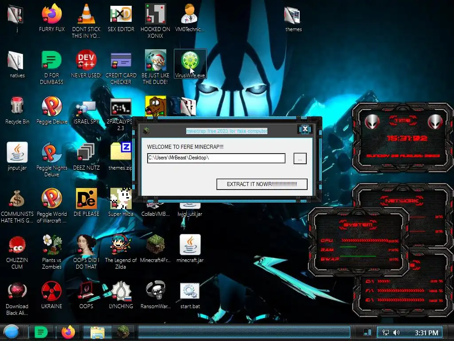
Task: Switch to Minecraft block taskbar item
Action: coord(124,332)
